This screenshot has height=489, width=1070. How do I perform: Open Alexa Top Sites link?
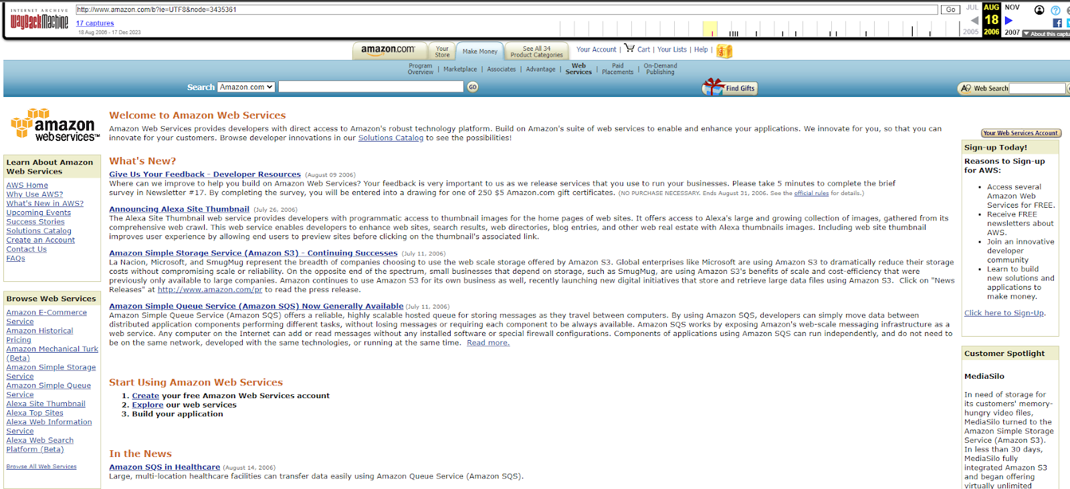tap(35, 413)
